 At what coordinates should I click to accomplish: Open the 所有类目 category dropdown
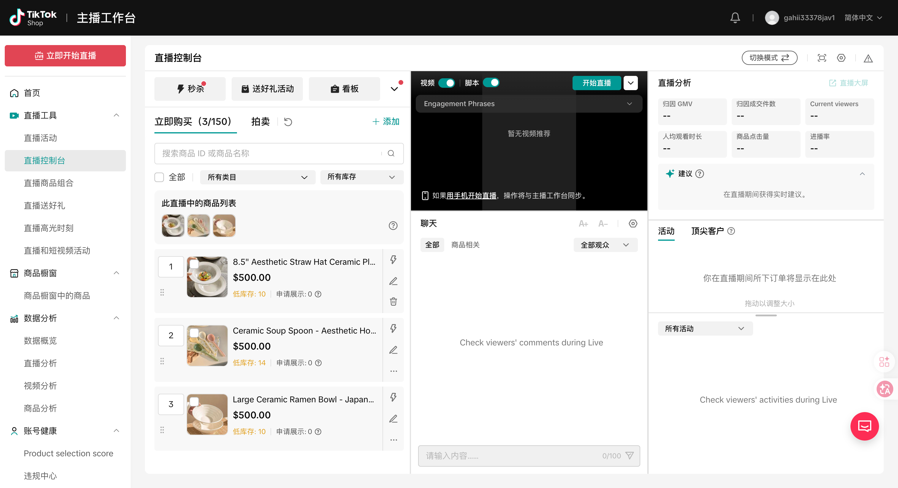click(257, 177)
